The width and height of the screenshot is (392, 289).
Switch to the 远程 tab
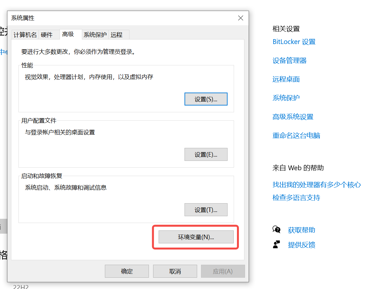click(117, 35)
